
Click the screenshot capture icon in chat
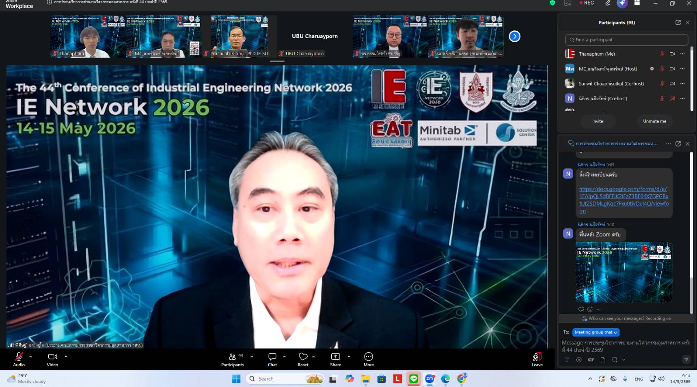pos(615,360)
